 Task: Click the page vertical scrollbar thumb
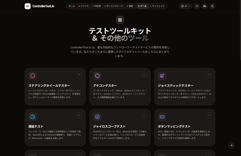pos(240,30)
